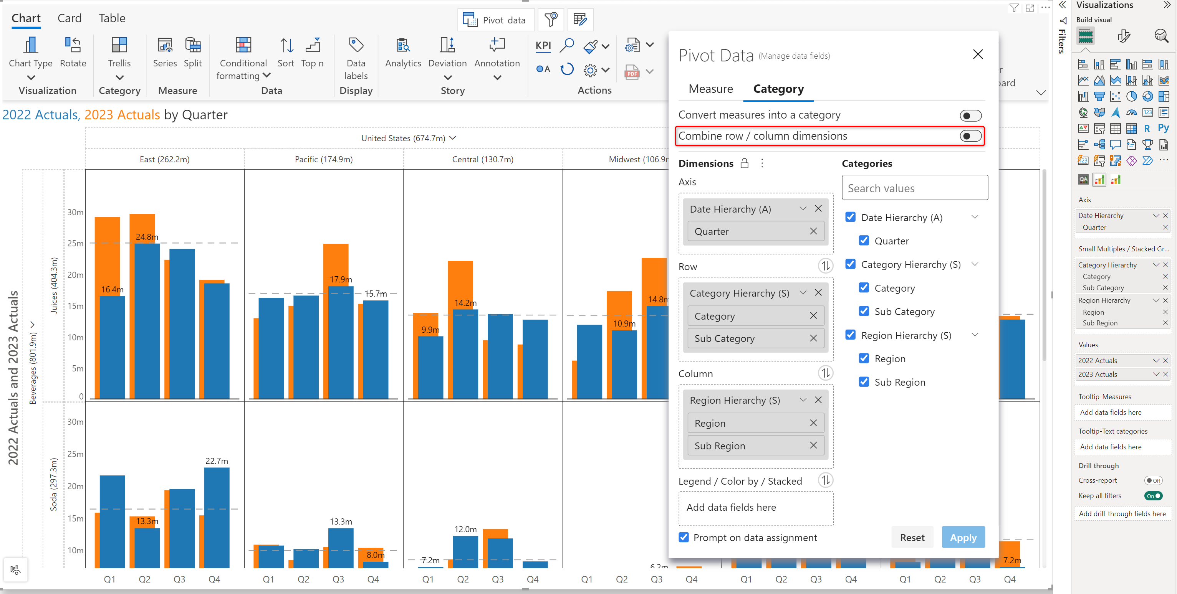Uncheck the Sub Region checkbox

[x=864, y=382]
